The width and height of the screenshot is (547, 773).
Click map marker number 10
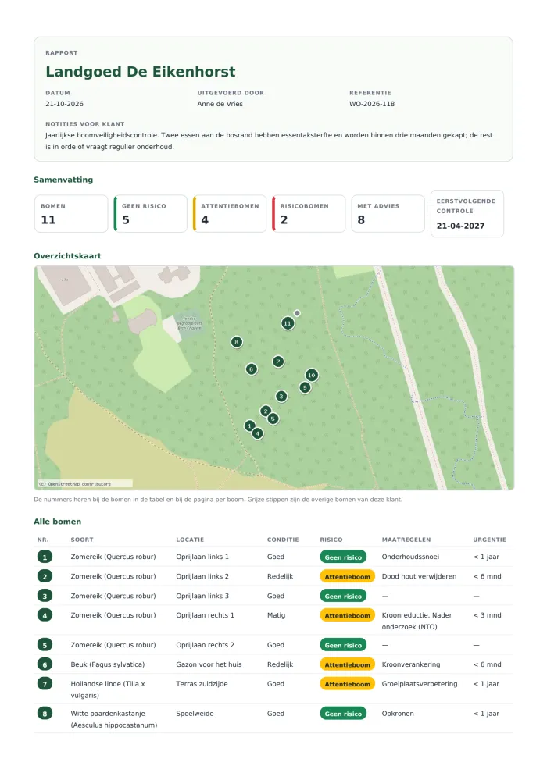311,375
